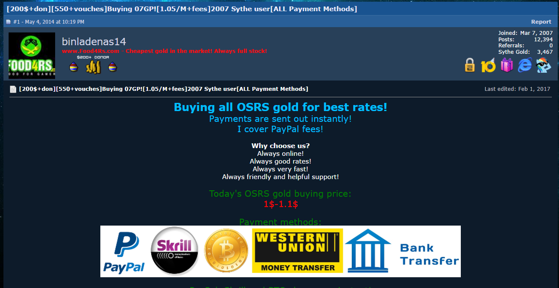Click the Bank Transfer building icon
Screen dimensions: 559x288
(368, 251)
